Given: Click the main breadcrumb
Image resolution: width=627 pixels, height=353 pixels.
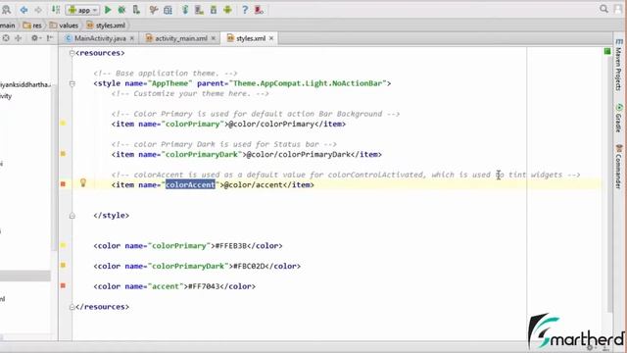Looking at the screenshot, I should coord(8,25).
